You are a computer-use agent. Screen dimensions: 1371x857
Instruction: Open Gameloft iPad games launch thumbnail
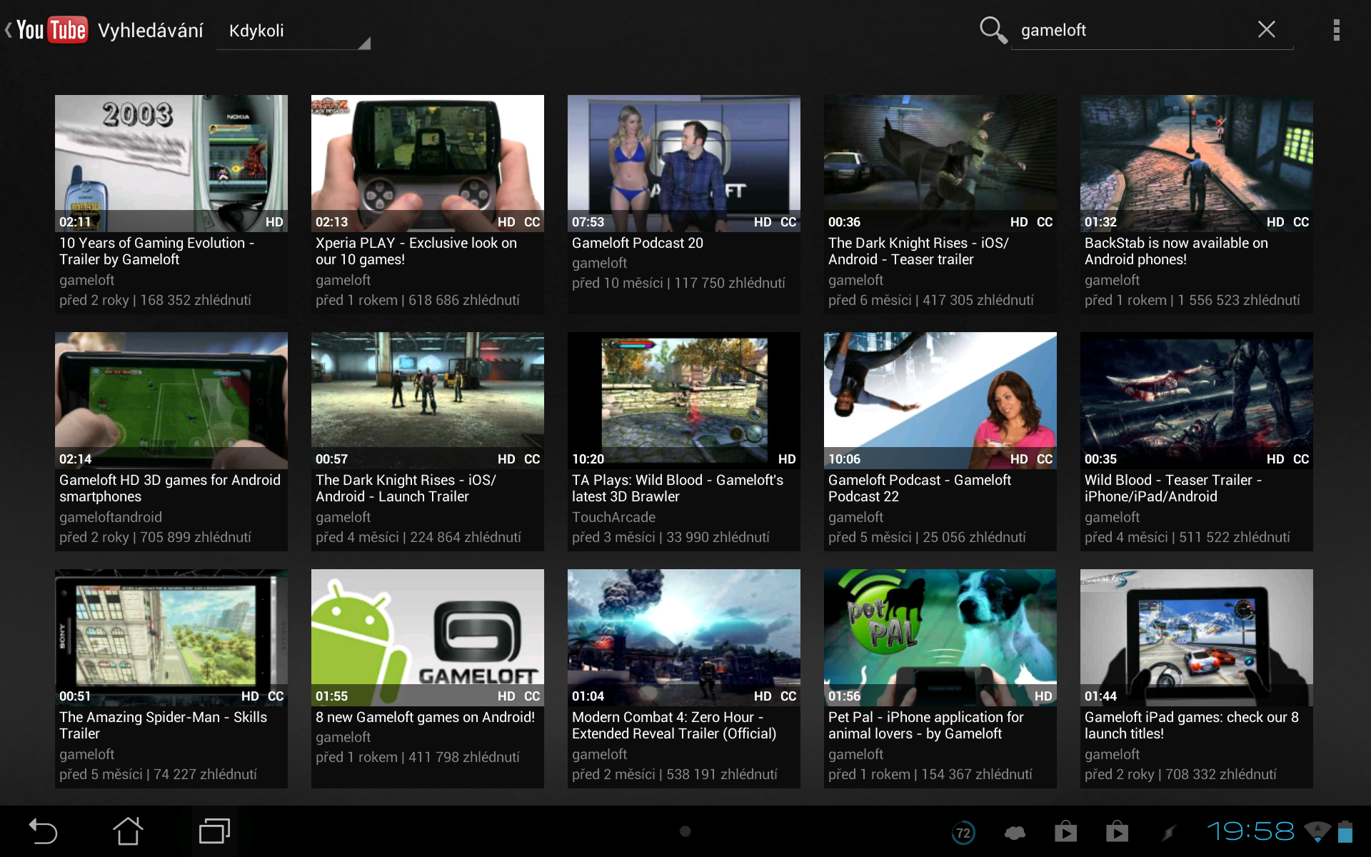[1197, 637]
